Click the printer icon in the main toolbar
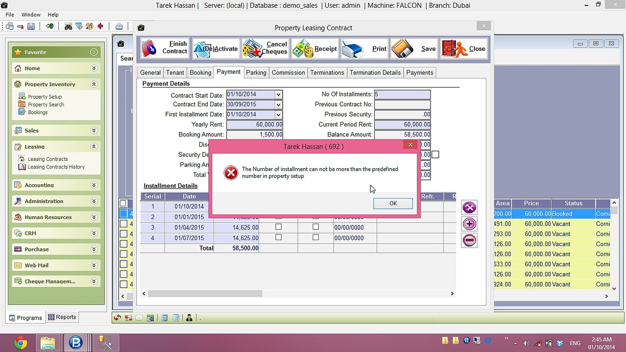Image resolution: width=626 pixels, height=352 pixels. point(119,26)
